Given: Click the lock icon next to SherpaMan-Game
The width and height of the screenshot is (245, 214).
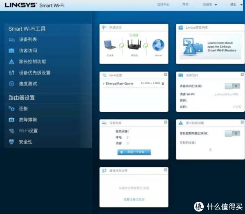Looking at the screenshot, I should coord(163,83).
